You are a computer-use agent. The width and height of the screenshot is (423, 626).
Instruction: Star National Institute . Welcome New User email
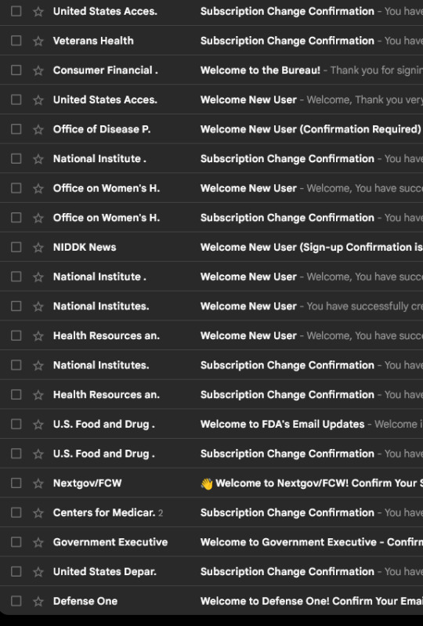point(38,277)
